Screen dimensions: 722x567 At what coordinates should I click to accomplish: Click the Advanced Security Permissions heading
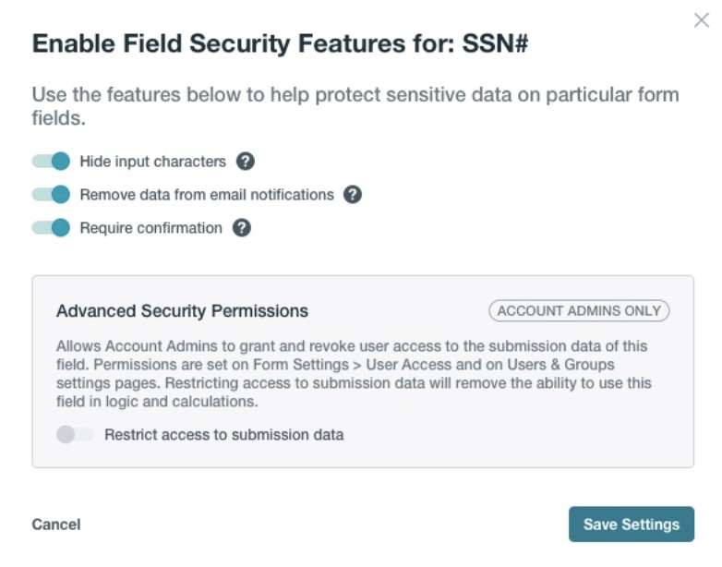coord(182,311)
